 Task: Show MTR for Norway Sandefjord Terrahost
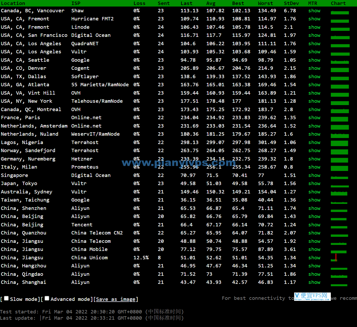tap(314, 151)
